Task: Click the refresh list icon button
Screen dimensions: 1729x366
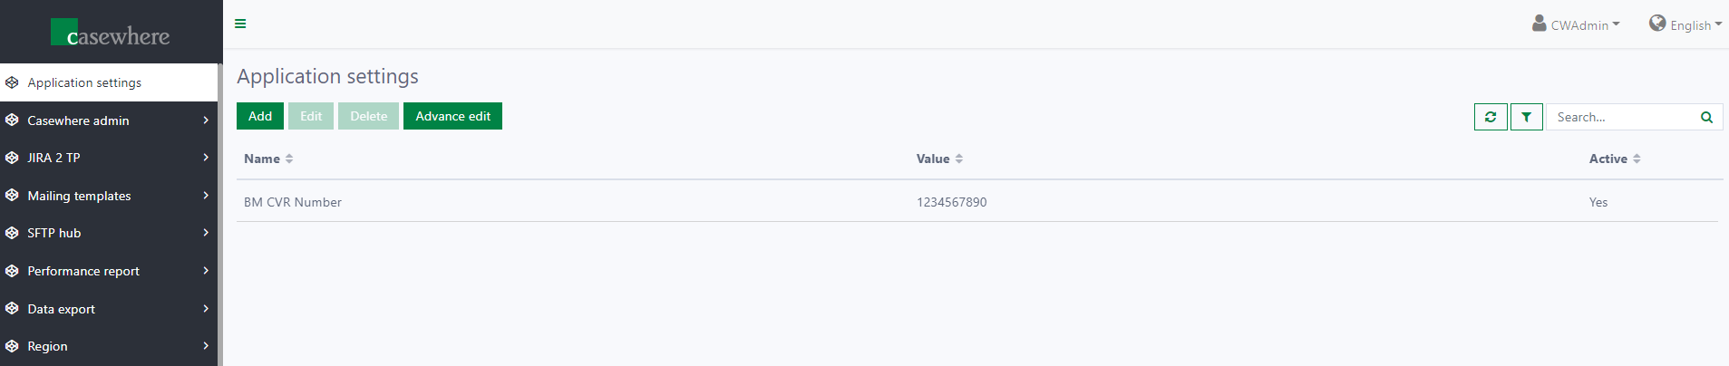Action: [x=1491, y=117]
